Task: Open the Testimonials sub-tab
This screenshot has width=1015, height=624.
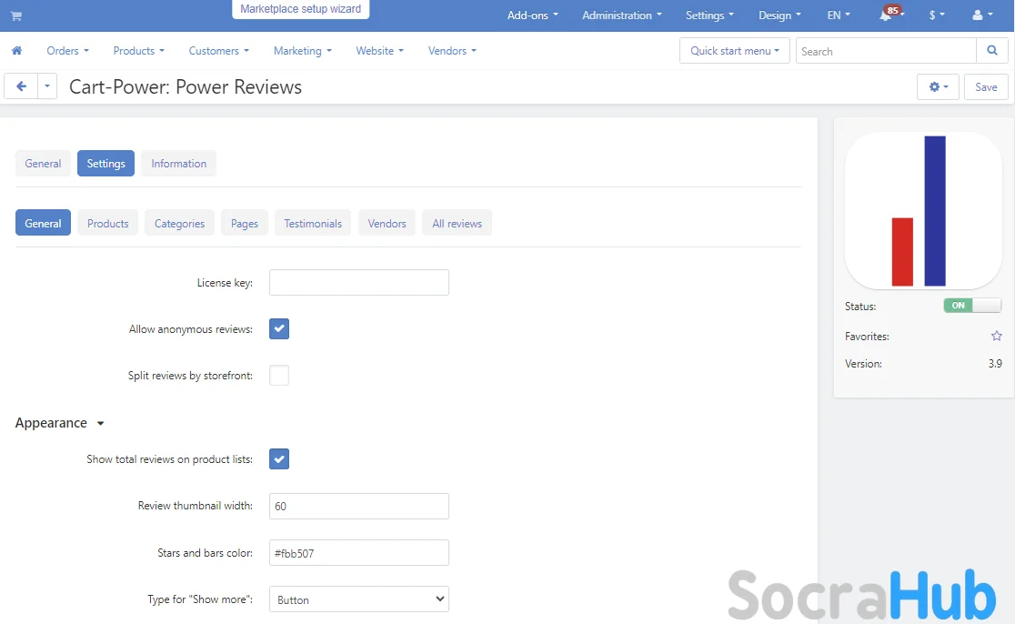Action: [x=313, y=223]
